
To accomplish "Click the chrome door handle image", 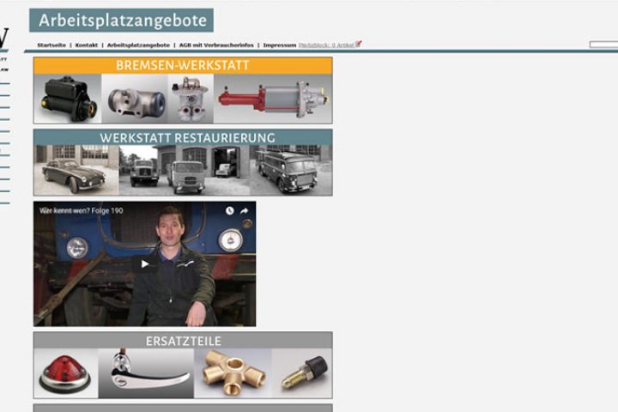I will point(144,373).
